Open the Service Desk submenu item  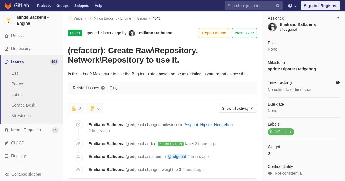(x=23, y=105)
